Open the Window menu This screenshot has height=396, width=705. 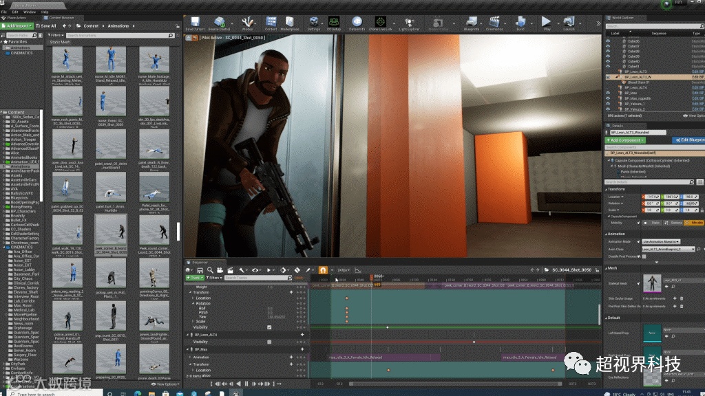pyautogui.click(x=30, y=12)
